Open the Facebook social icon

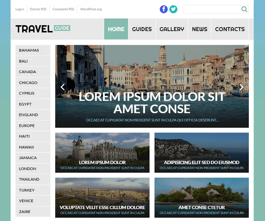[x=164, y=9]
